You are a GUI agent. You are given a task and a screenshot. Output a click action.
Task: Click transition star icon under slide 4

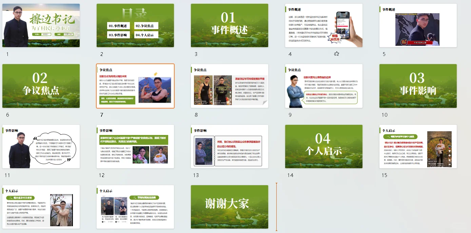[336, 54]
